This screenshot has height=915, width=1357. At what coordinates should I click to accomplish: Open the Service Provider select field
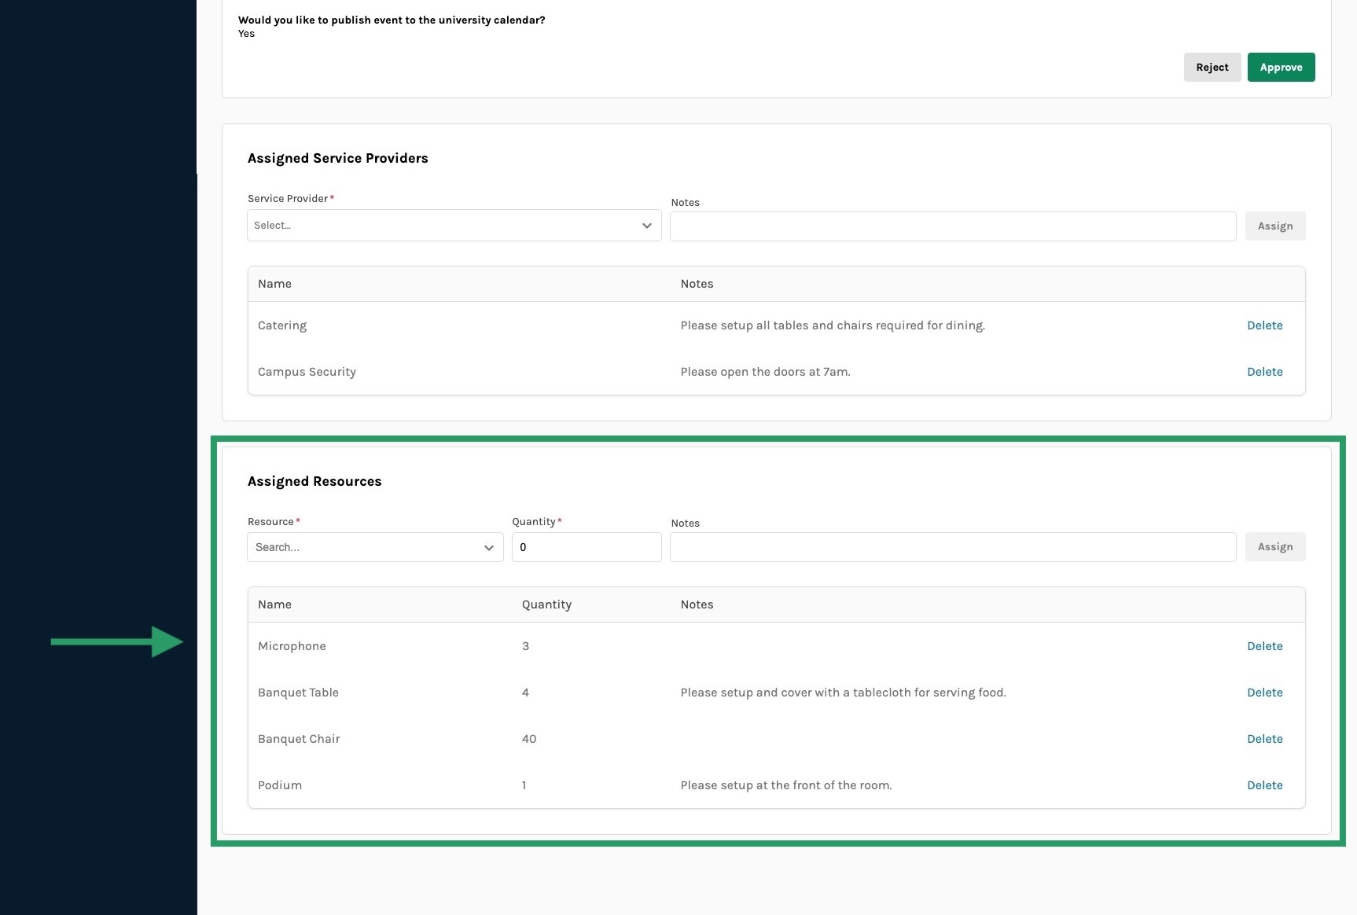[x=444, y=226]
